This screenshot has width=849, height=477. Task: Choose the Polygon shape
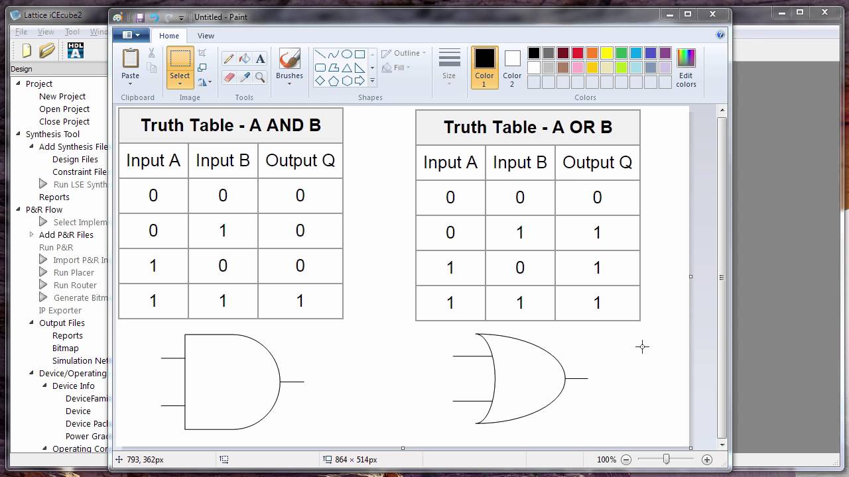pos(333,68)
